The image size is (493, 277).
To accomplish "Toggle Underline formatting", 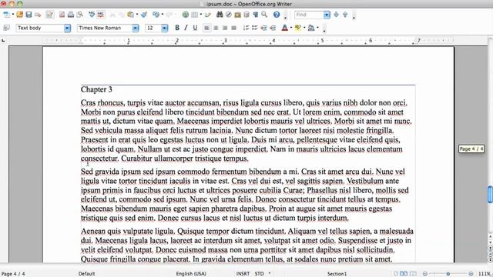I will pyautogui.click(x=195, y=28).
